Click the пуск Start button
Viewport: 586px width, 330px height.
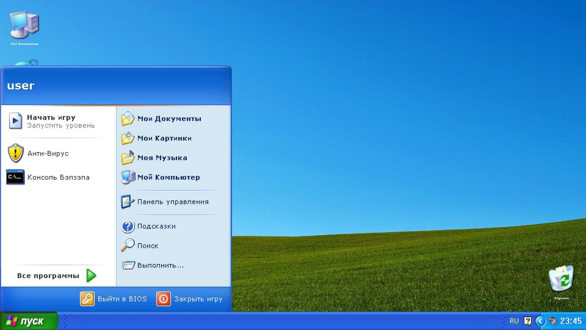(29, 321)
